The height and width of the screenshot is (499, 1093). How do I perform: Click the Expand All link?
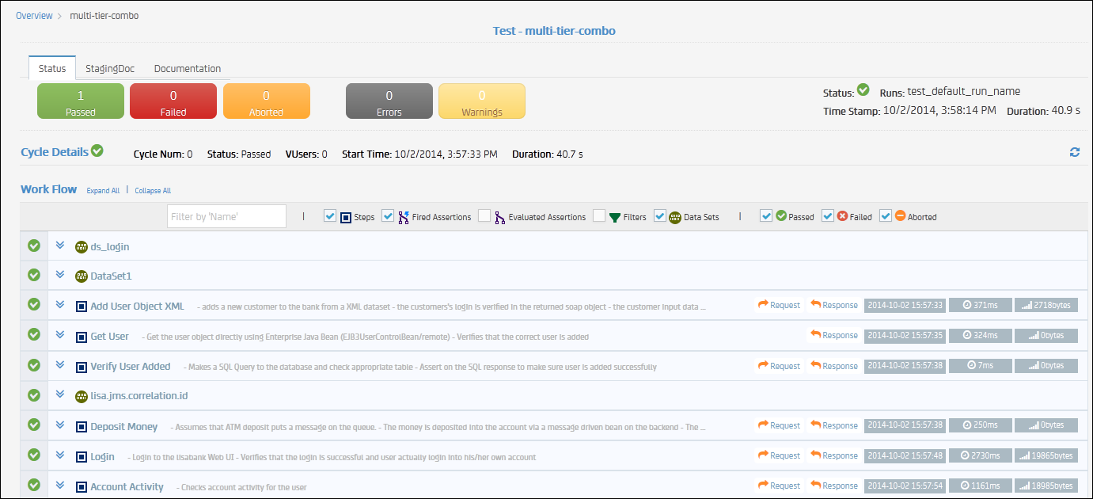103,190
